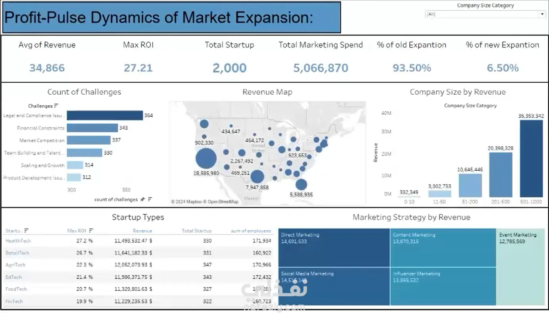The image size is (549, 313).
Task: Click the pin icon beside count of challenges
Action: click(142, 199)
